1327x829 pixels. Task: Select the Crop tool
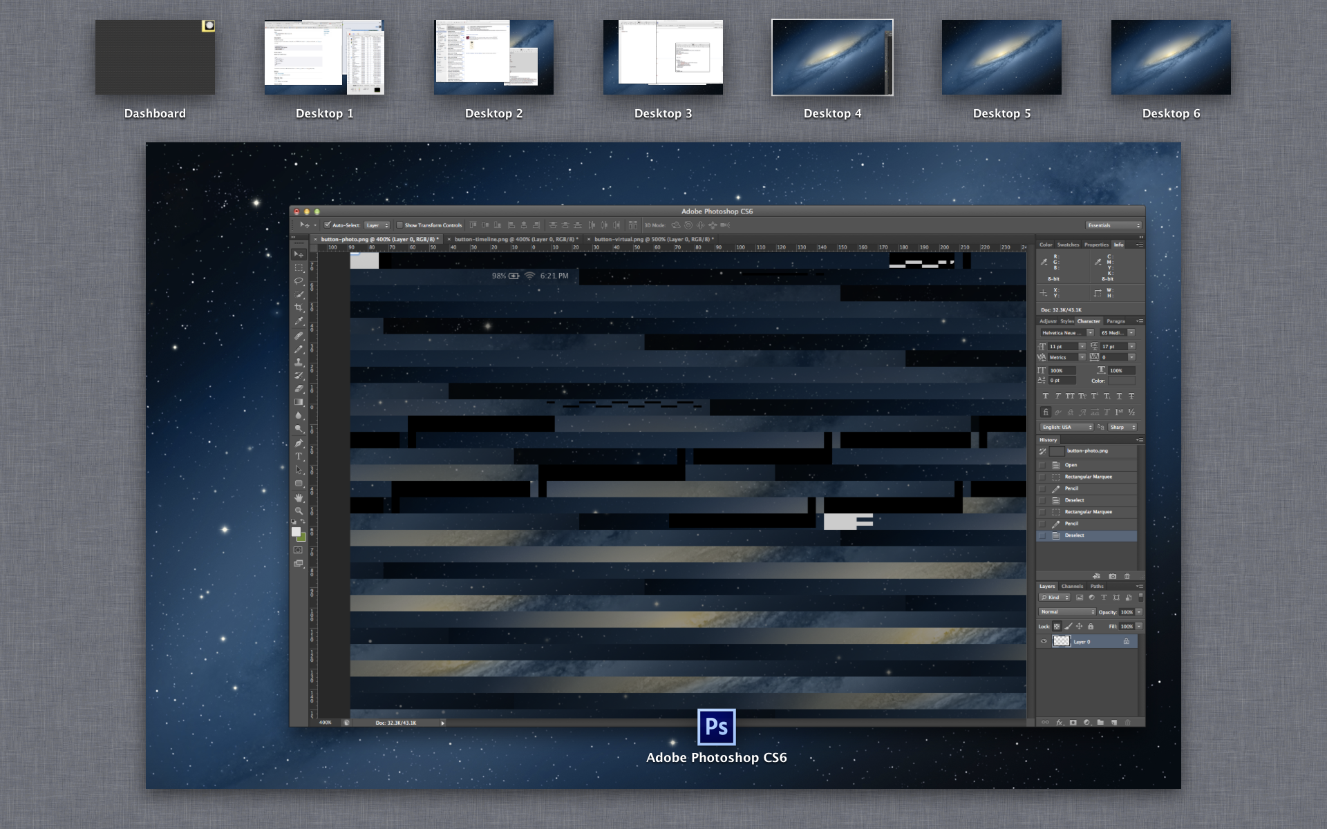299,308
